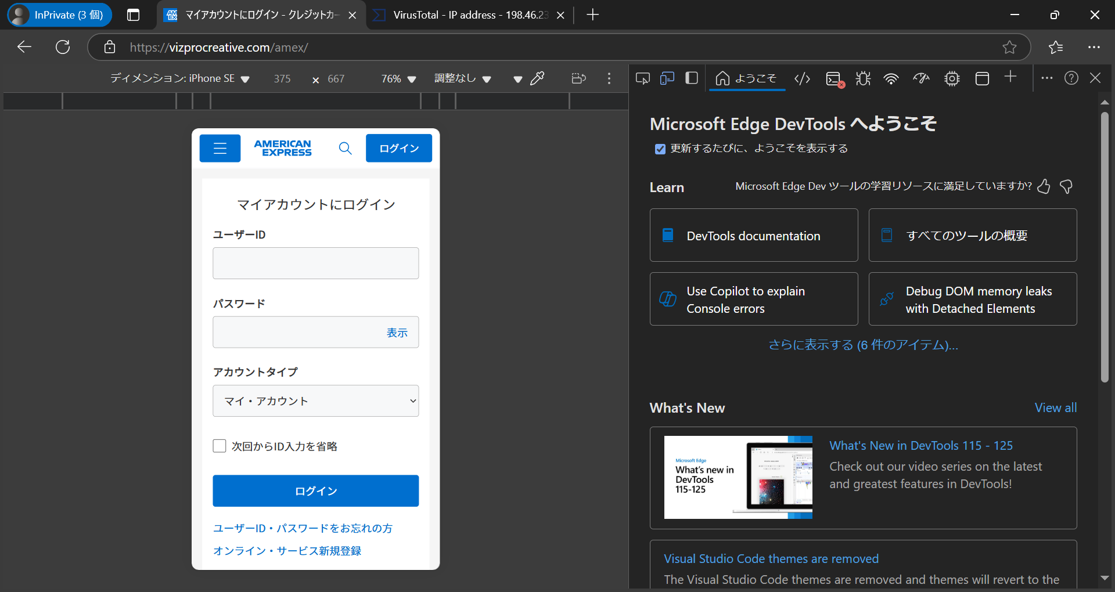
Task: Click the 表示 show password link
Action: point(397,333)
